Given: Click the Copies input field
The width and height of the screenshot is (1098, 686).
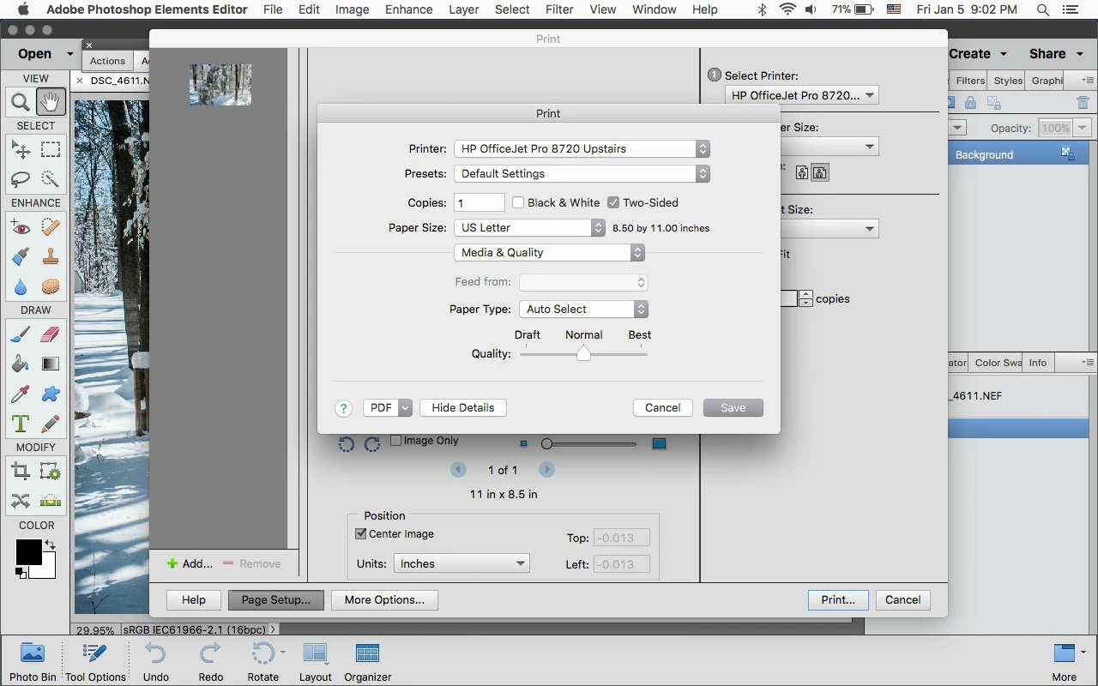Looking at the screenshot, I should (x=479, y=202).
